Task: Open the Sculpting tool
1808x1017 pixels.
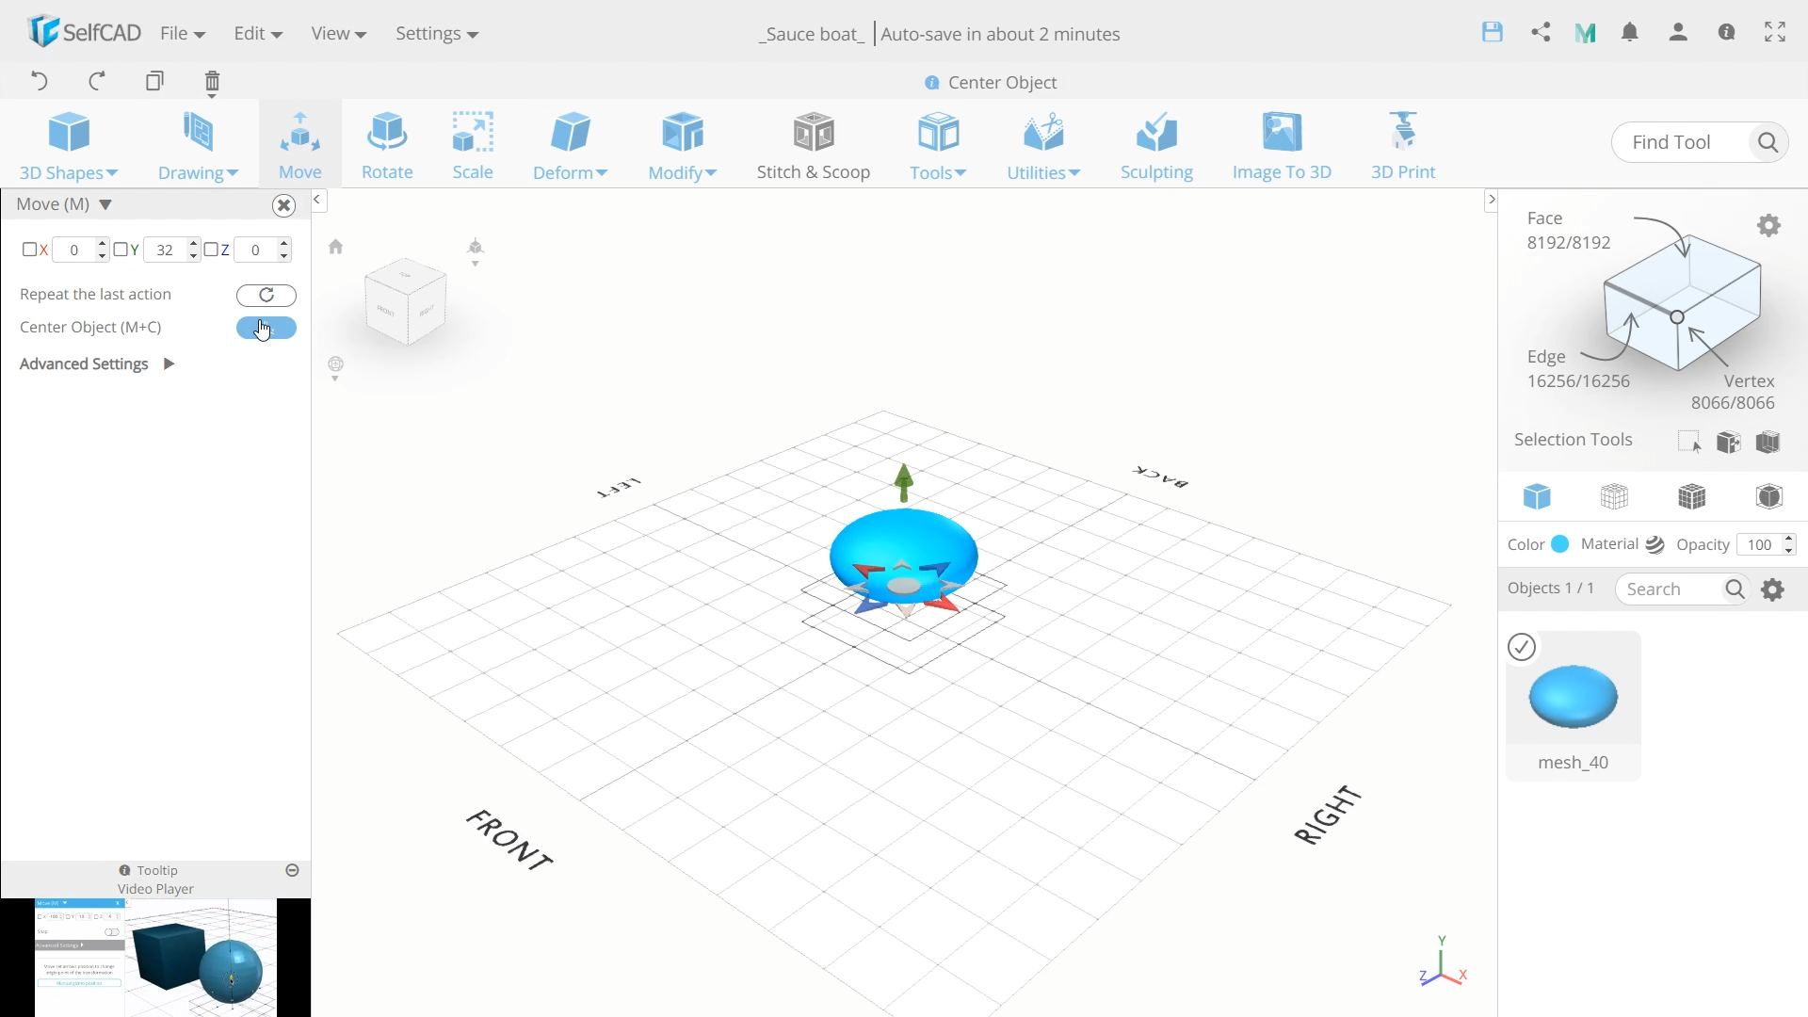Action: (1156, 146)
